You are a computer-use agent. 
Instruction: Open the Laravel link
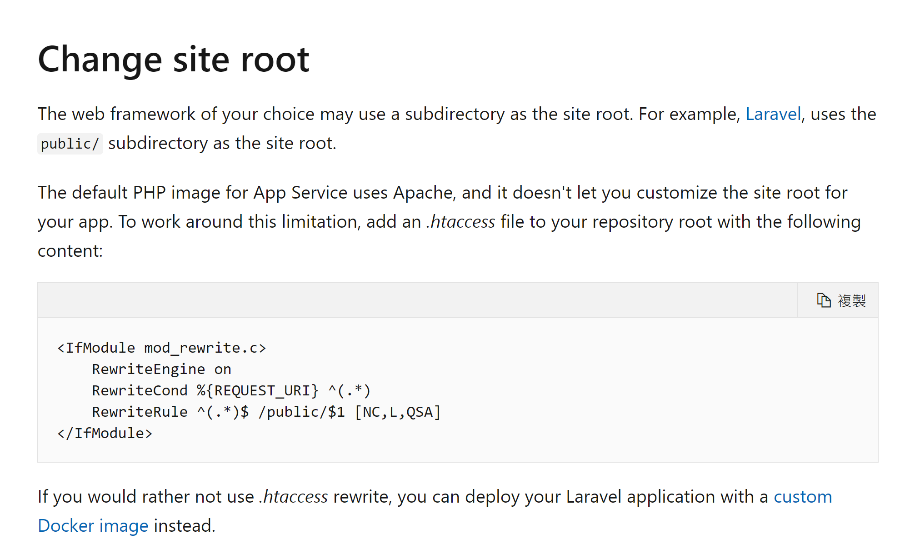[x=773, y=114]
